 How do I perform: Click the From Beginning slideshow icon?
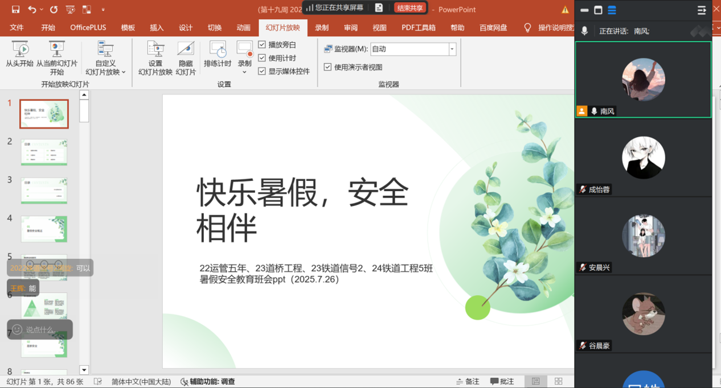(x=20, y=50)
